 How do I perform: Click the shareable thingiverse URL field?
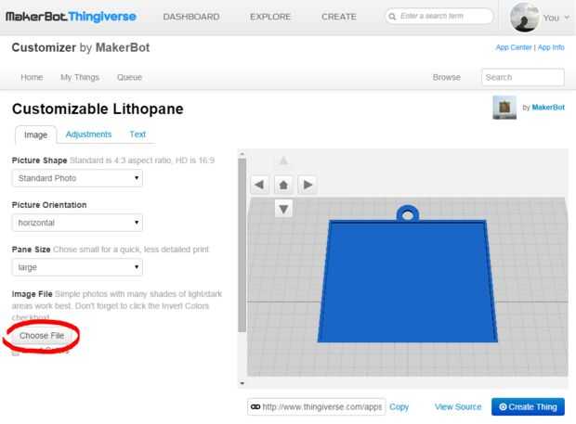(x=316, y=406)
